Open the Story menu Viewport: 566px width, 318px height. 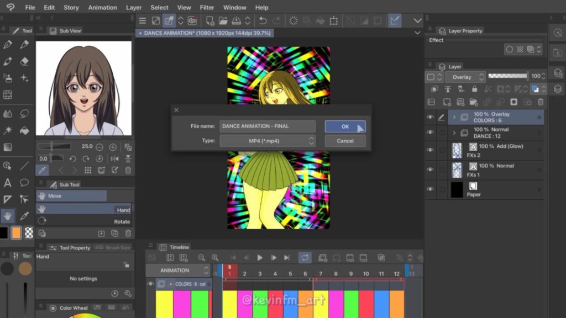tap(71, 7)
